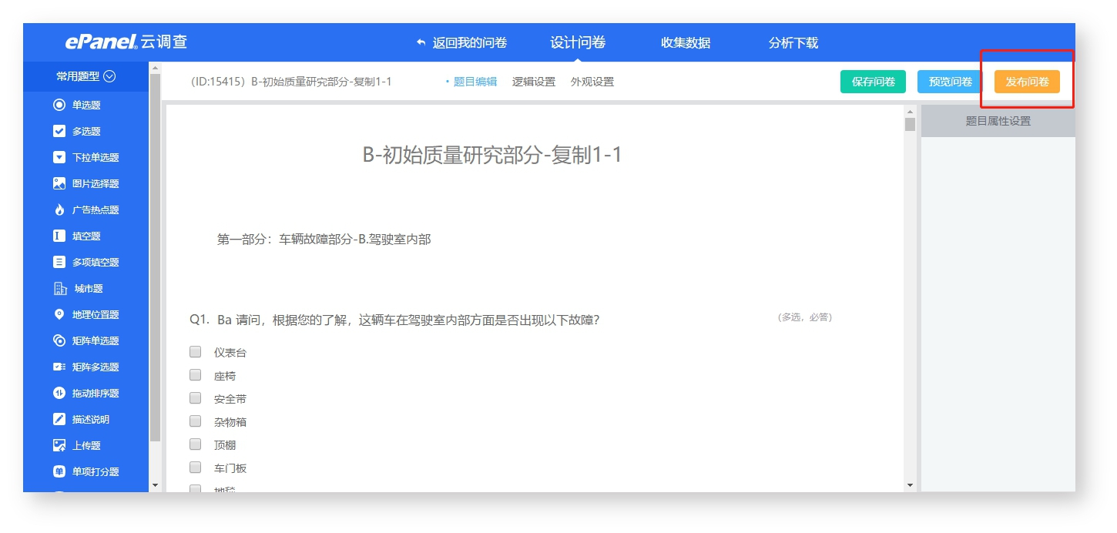1117x533 pixels.
Task: Open the 设计问卷 tab
Action: click(x=578, y=42)
